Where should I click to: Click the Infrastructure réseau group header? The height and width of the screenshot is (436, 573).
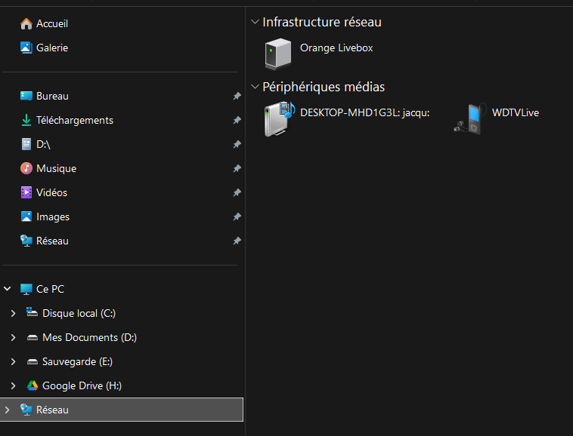[x=322, y=22]
